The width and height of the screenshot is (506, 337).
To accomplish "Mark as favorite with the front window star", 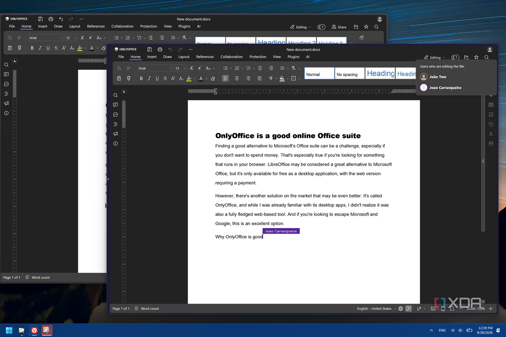I will click(x=476, y=57).
